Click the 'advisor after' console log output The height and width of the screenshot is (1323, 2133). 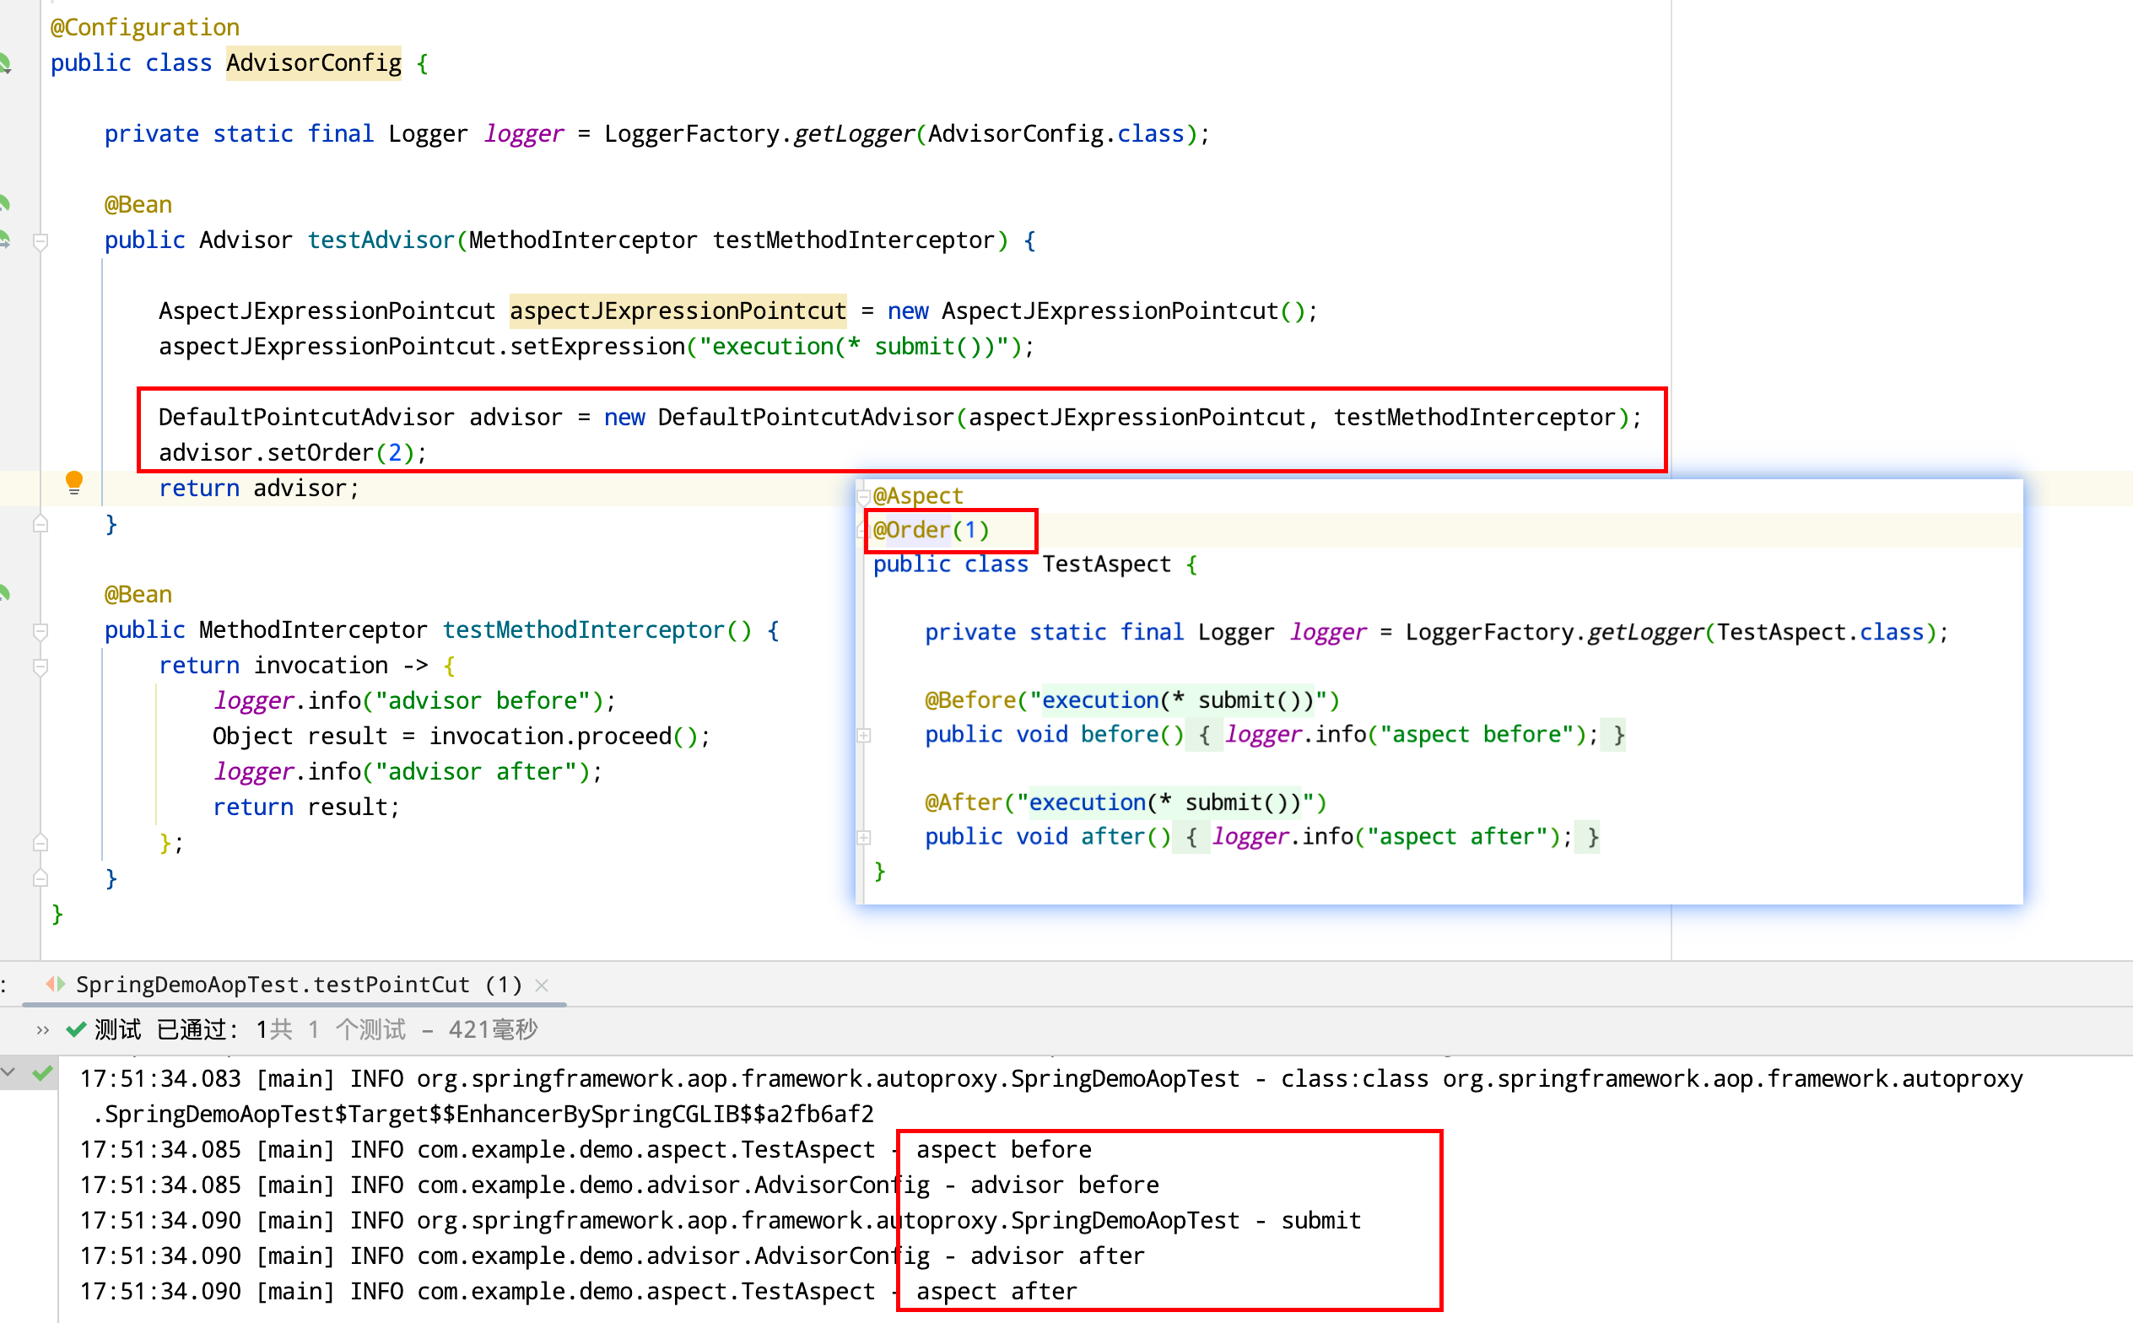1058,1255
